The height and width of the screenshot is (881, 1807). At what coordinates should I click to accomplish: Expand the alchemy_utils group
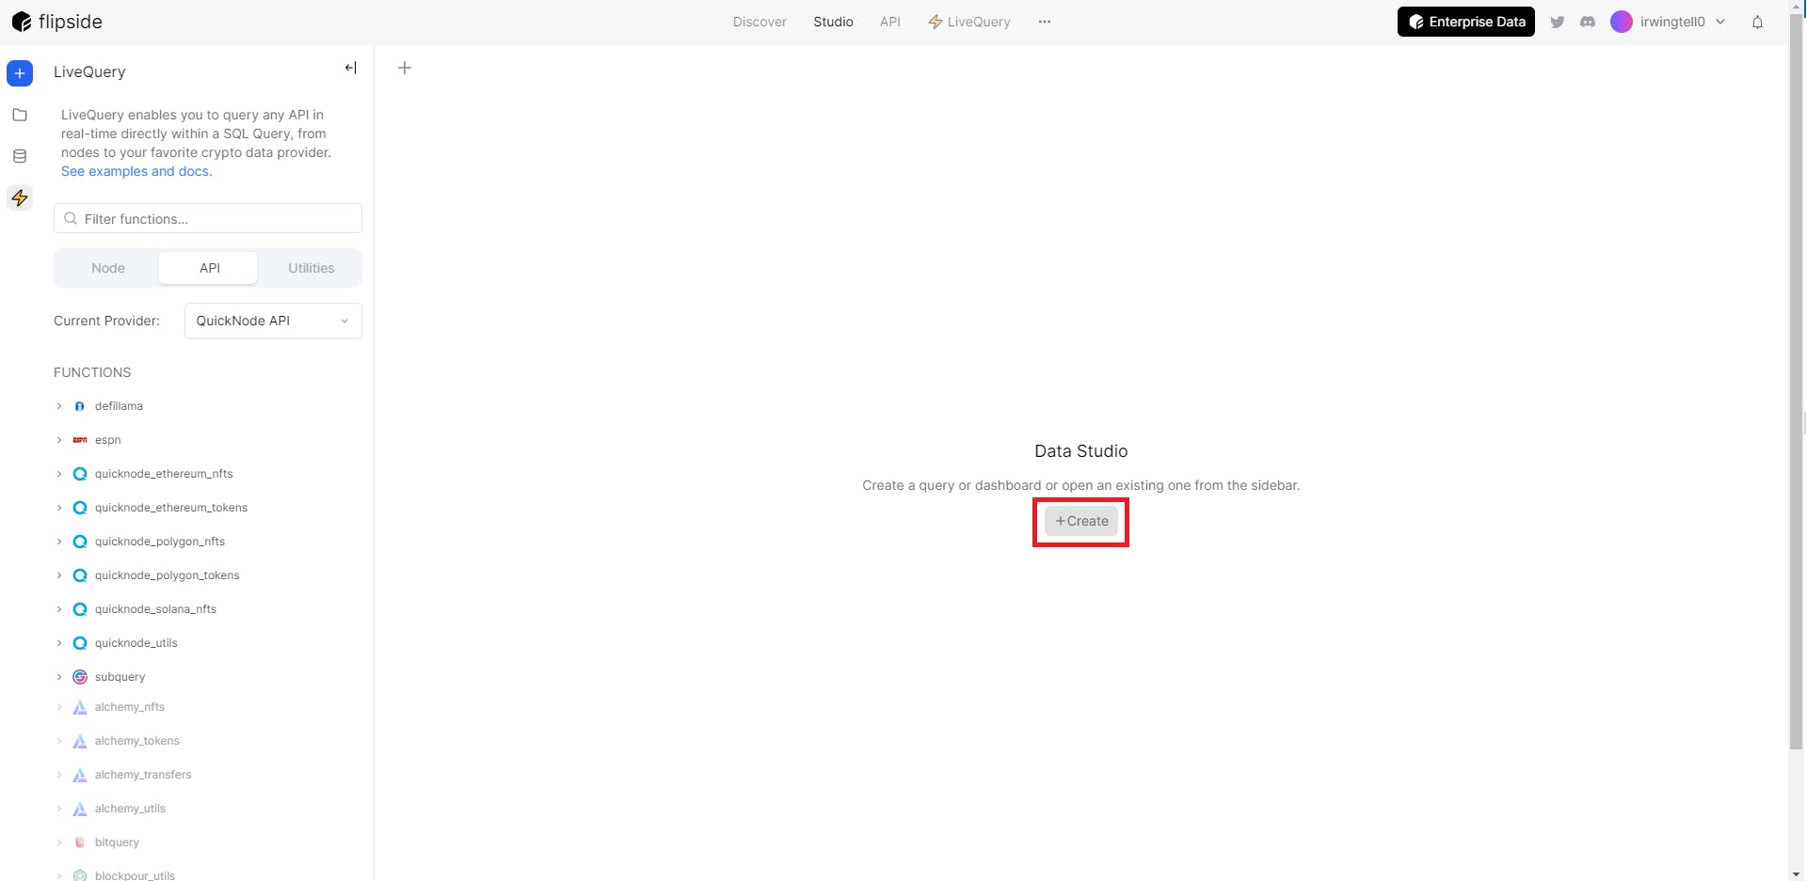coord(59,809)
